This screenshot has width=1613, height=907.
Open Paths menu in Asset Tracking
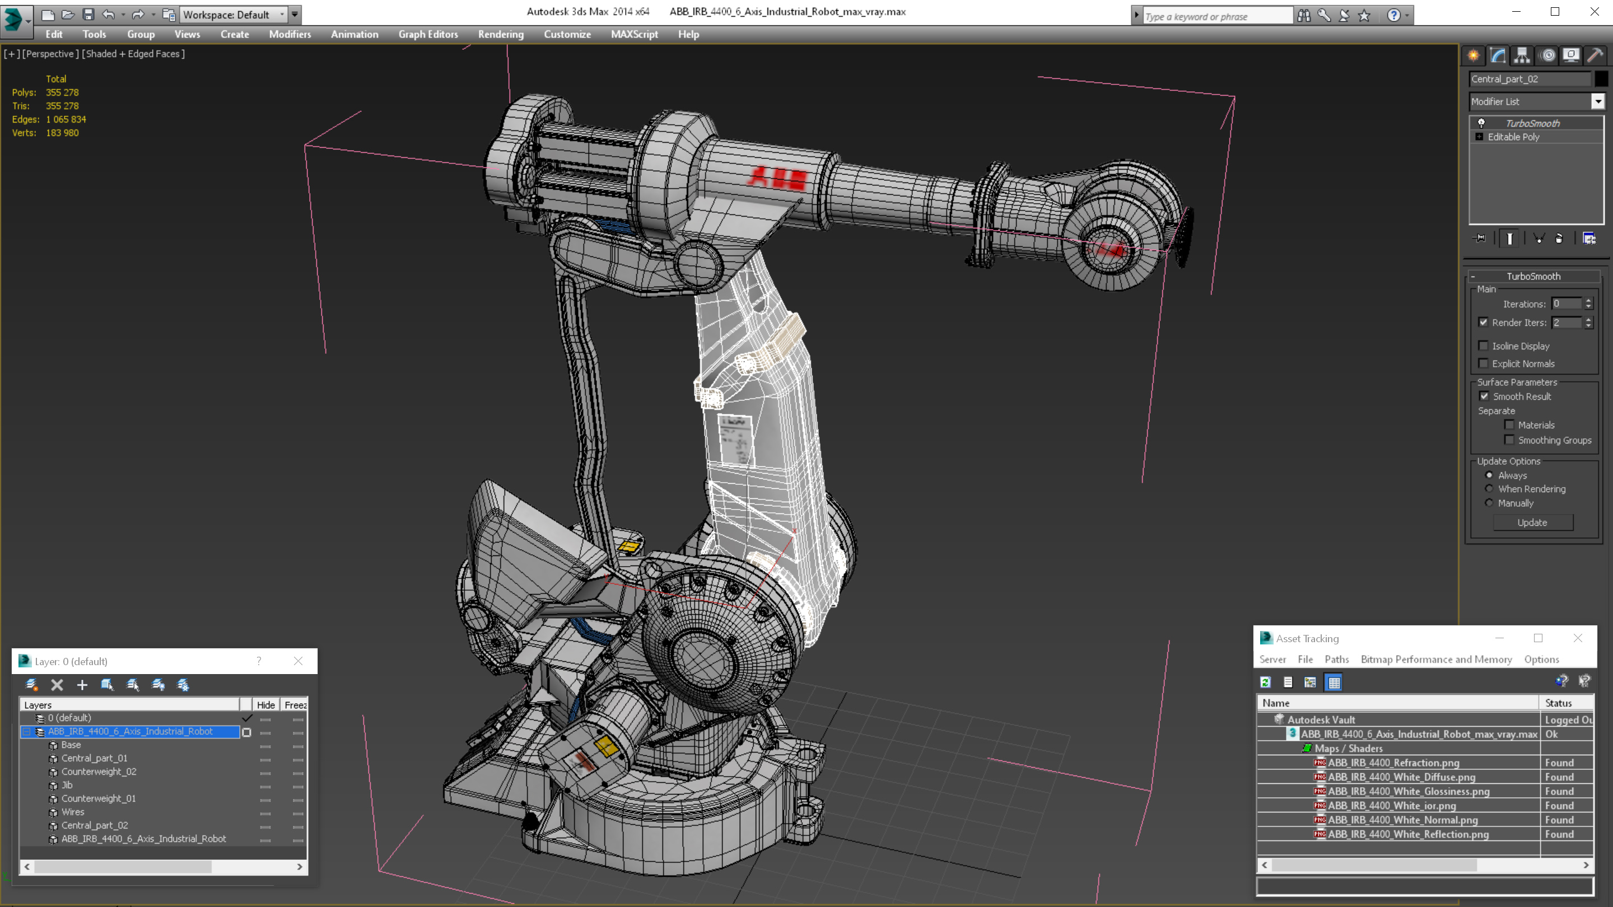point(1336,659)
